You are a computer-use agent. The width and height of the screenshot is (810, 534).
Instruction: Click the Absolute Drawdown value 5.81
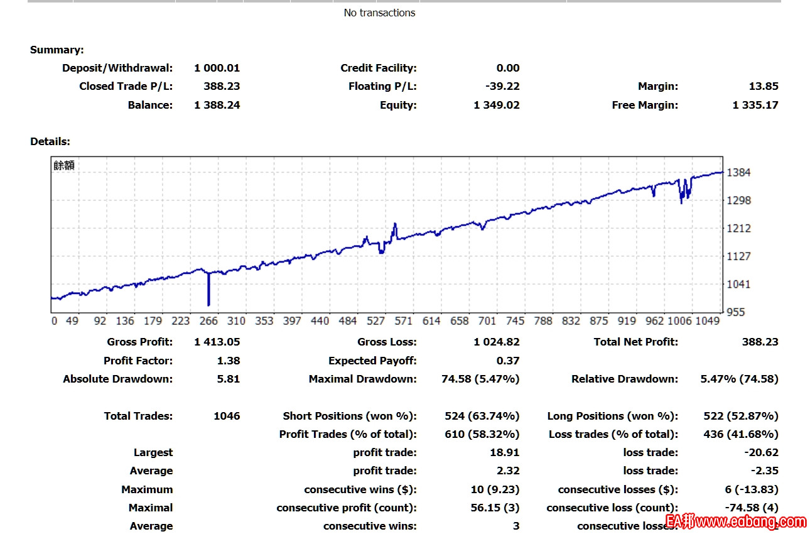229,379
